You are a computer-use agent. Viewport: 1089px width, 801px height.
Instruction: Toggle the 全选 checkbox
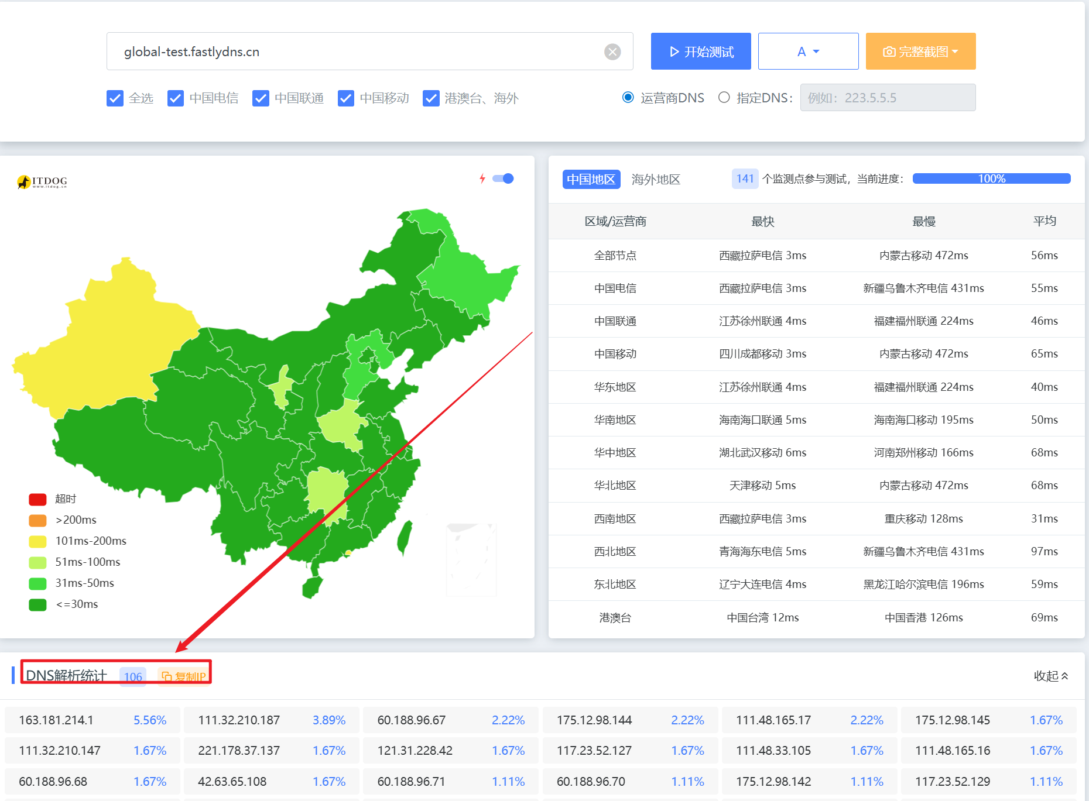click(x=115, y=98)
